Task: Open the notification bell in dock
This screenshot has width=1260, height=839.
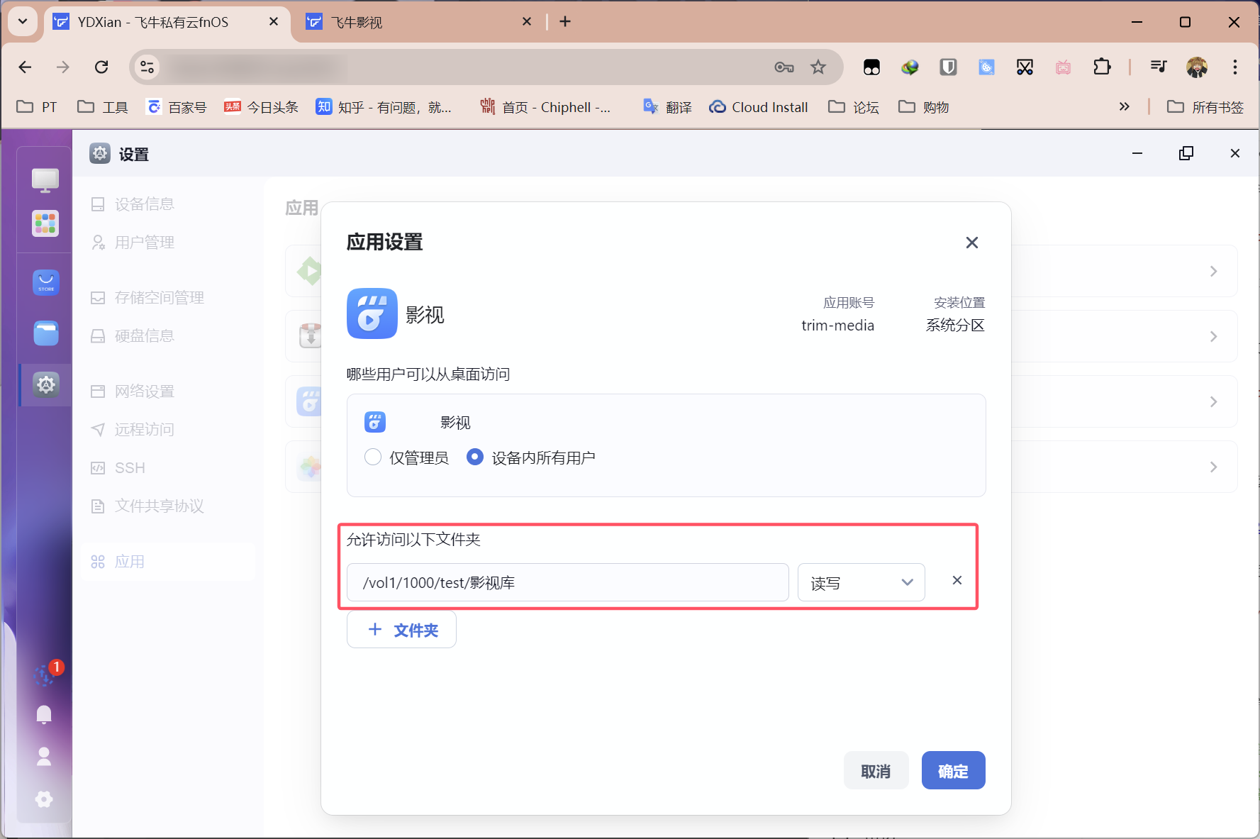Action: pos(44,714)
